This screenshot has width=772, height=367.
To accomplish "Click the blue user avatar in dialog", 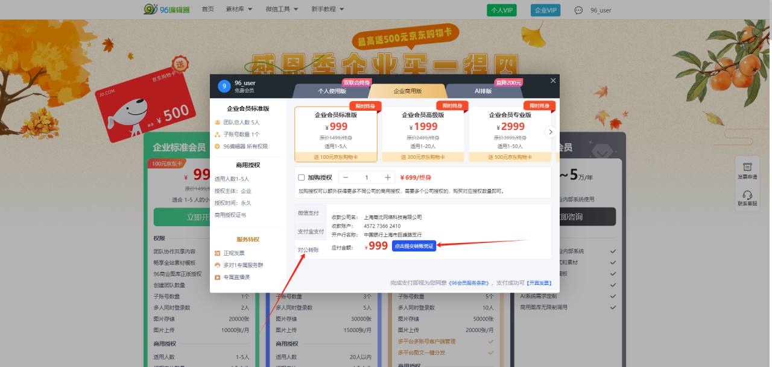I will click(224, 87).
